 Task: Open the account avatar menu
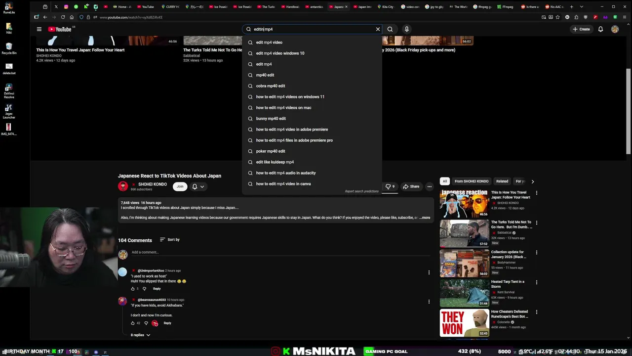(x=615, y=29)
